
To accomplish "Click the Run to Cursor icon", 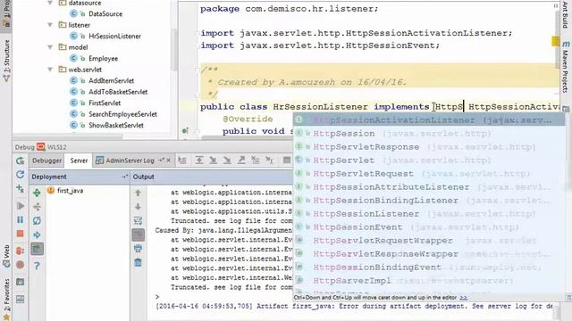I will tap(269, 160).
